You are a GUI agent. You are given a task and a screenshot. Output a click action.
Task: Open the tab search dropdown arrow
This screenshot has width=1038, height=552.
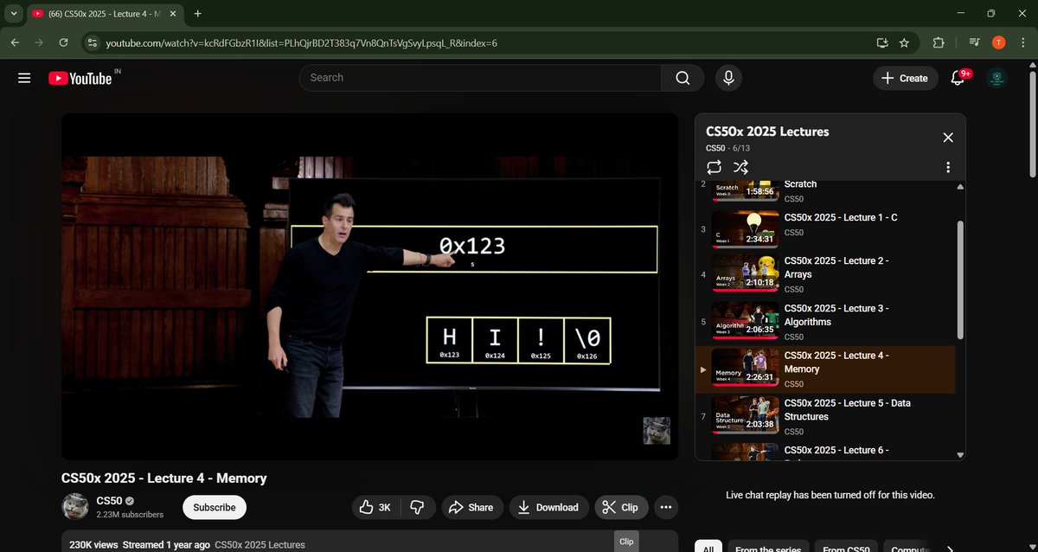(14, 14)
